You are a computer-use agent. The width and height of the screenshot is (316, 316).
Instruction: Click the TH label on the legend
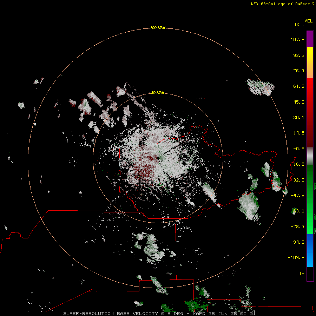tap(302, 274)
